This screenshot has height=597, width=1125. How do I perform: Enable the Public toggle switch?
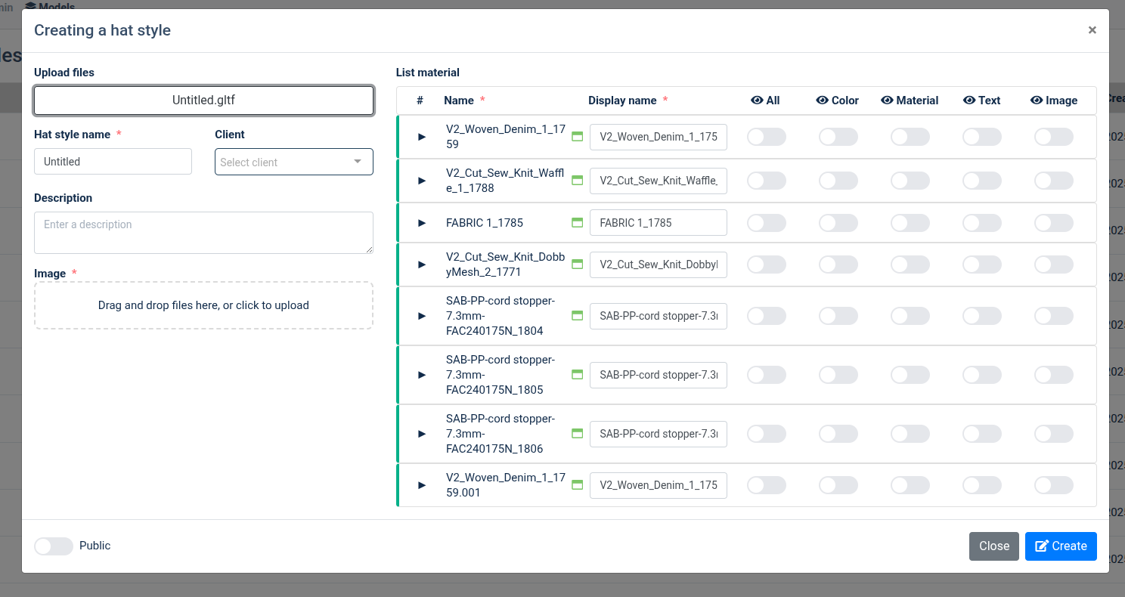(x=54, y=546)
